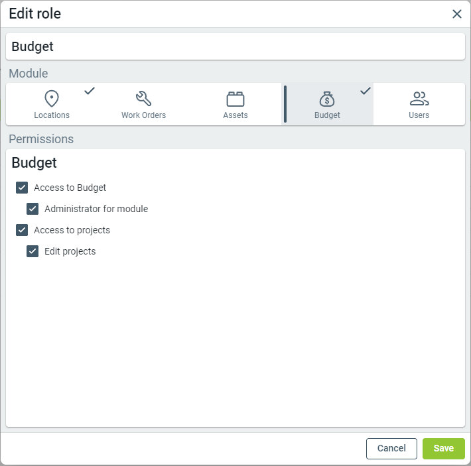Select the Budget money bag icon
The width and height of the screenshot is (471, 466).
click(327, 99)
